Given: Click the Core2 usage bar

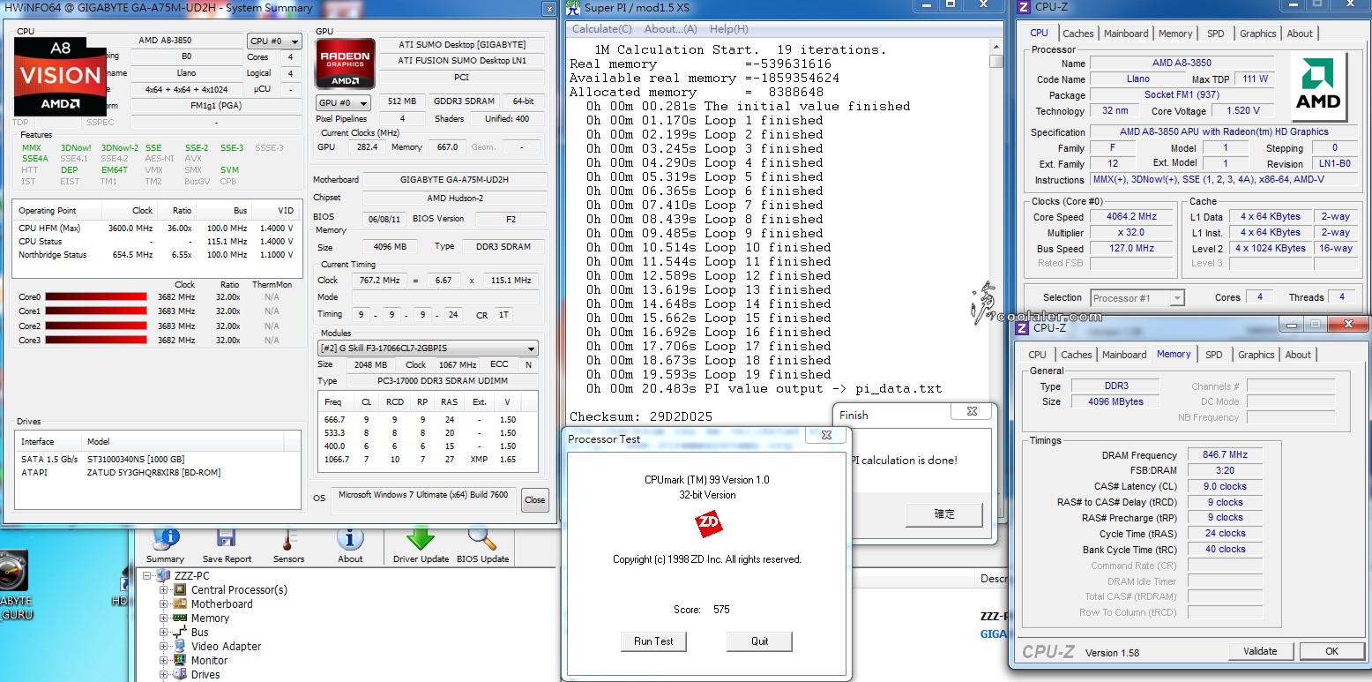Looking at the screenshot, I should click(95, 326).
